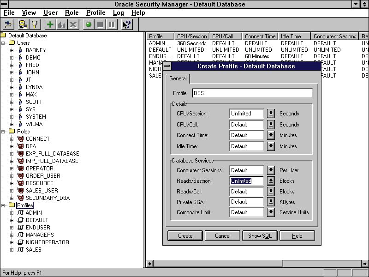Select the DBA role icon in tree

tap(20, 146)
